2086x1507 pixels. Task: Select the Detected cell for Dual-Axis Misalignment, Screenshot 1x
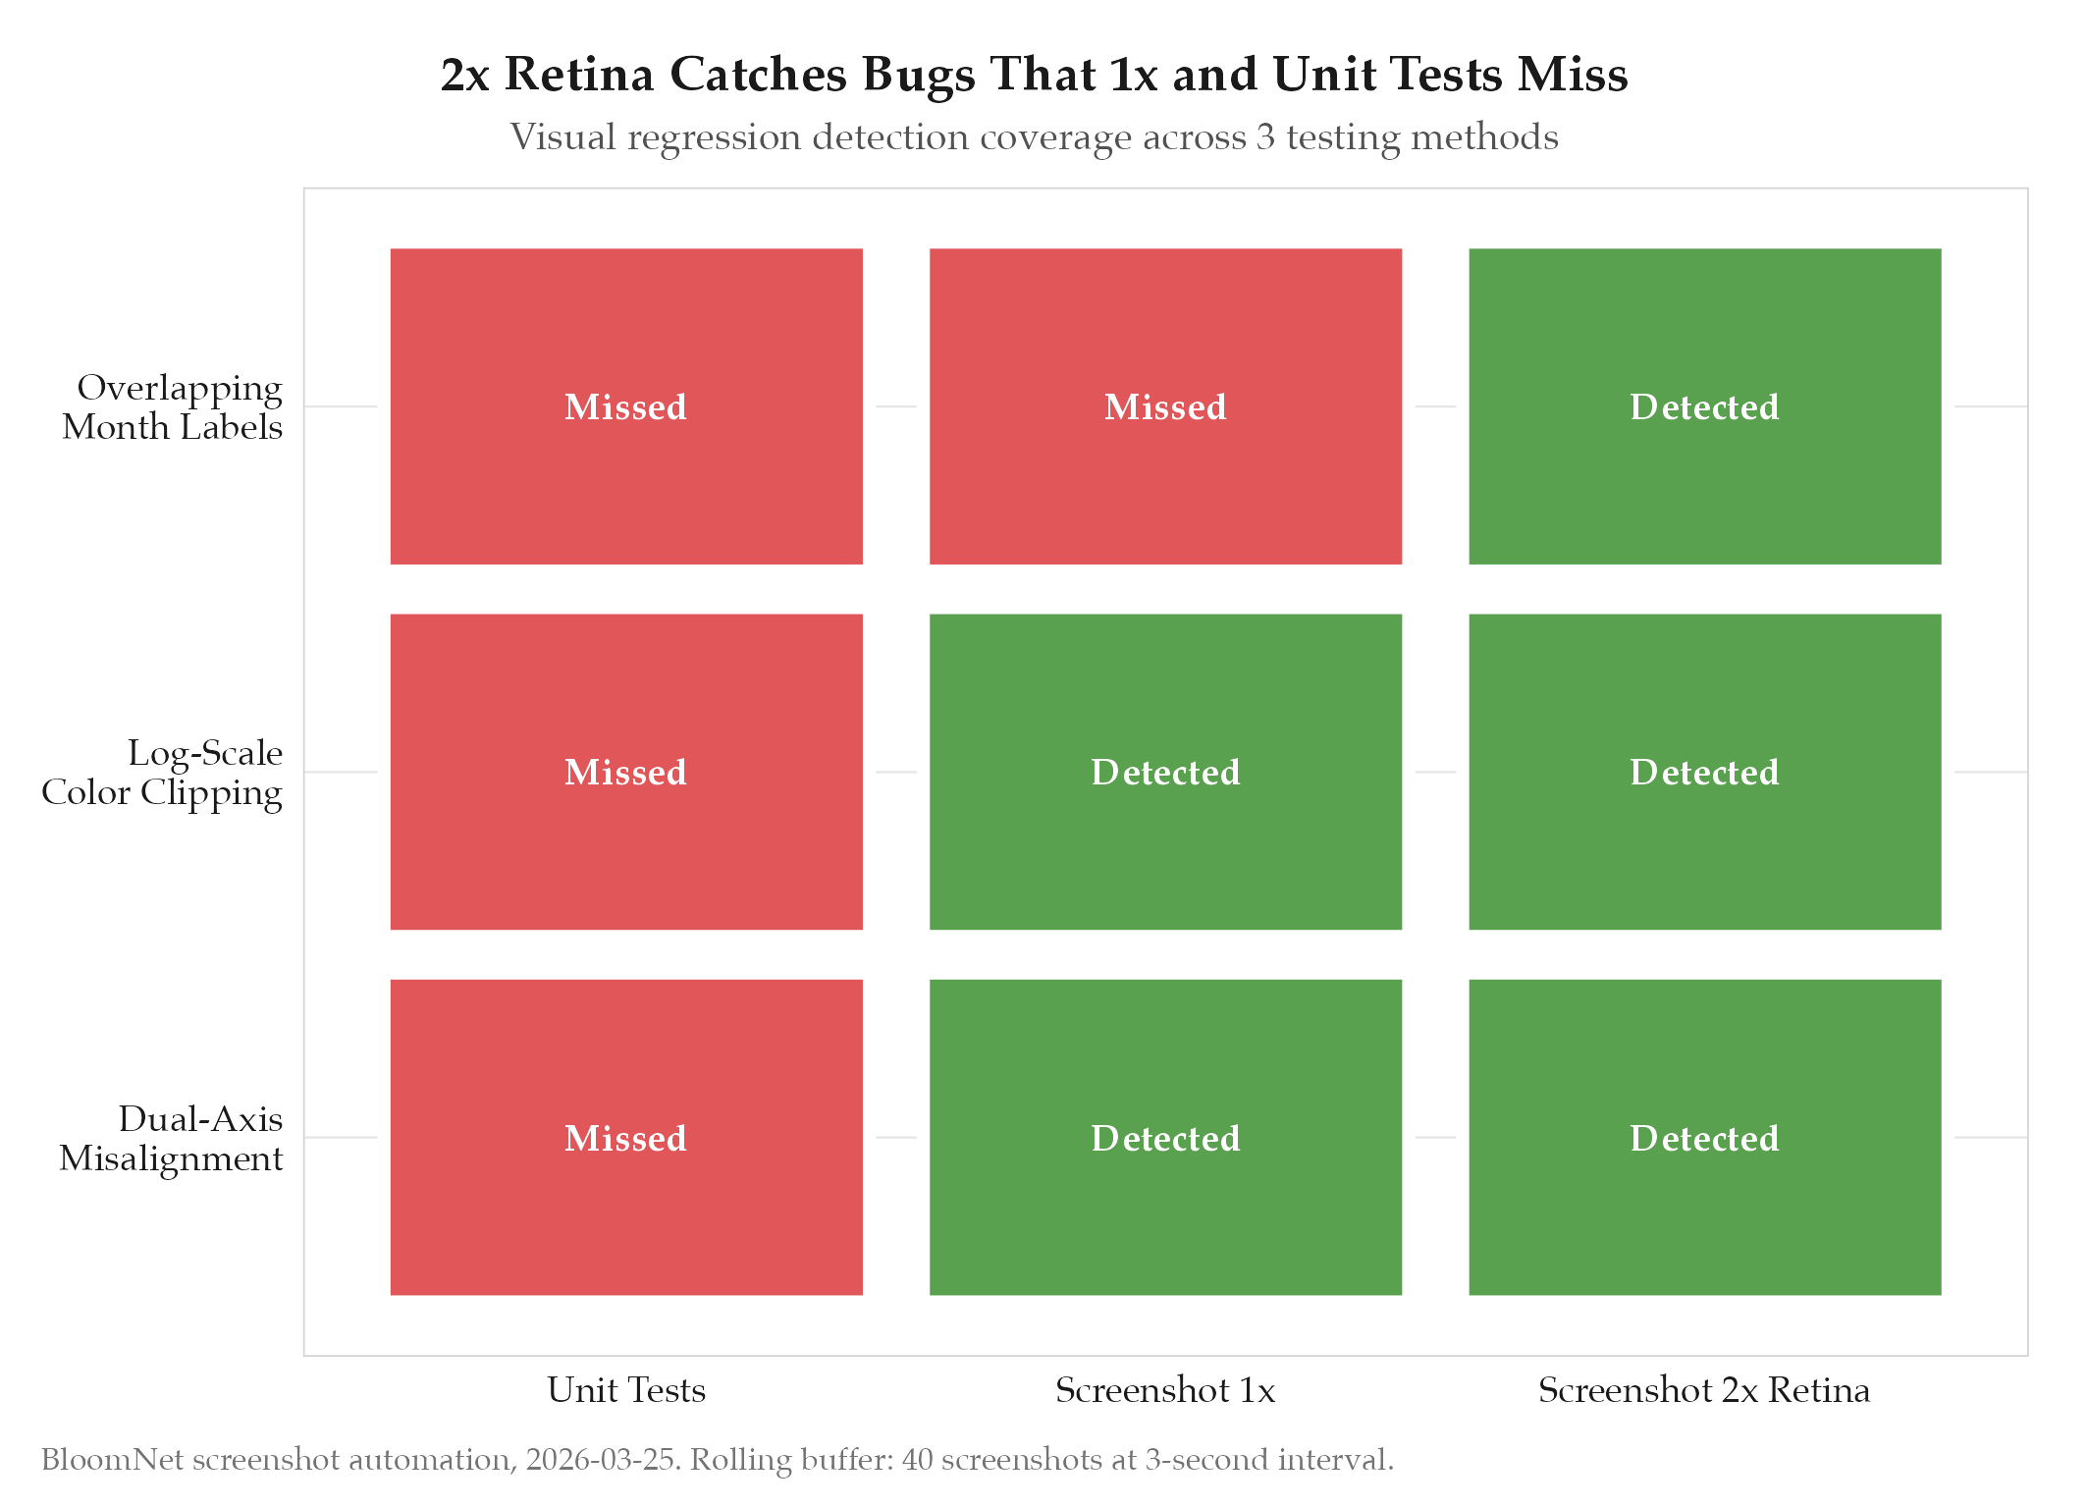(x=1165, y=1137)
